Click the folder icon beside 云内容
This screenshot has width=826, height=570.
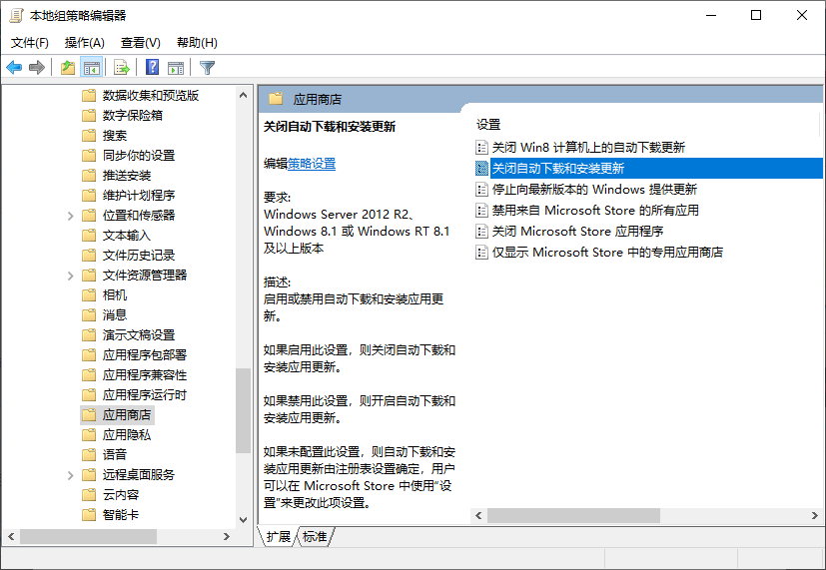tap(89, 494)
